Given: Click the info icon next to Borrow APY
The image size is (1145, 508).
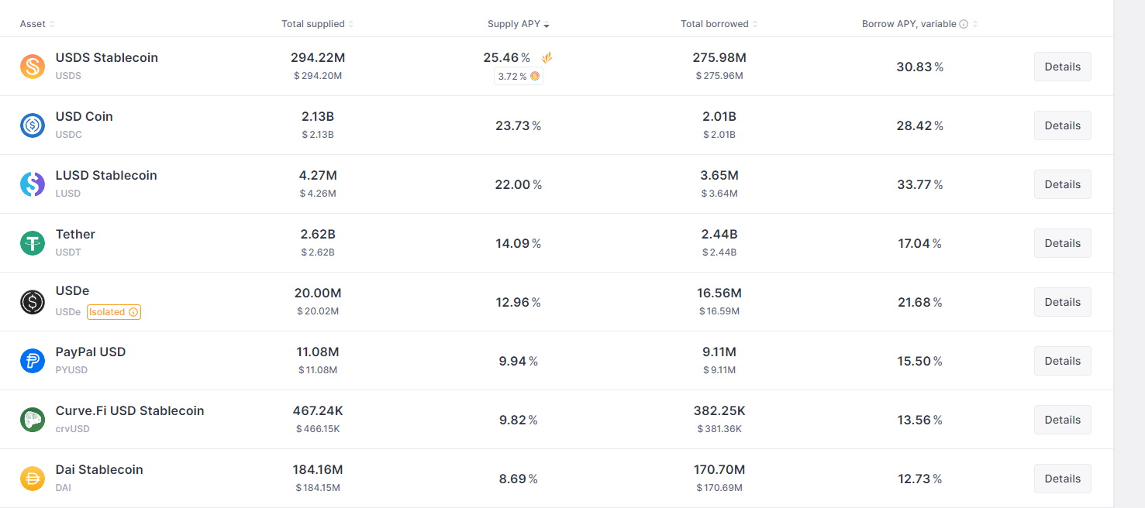Looking at the screenshot, I should pos(964,24).
